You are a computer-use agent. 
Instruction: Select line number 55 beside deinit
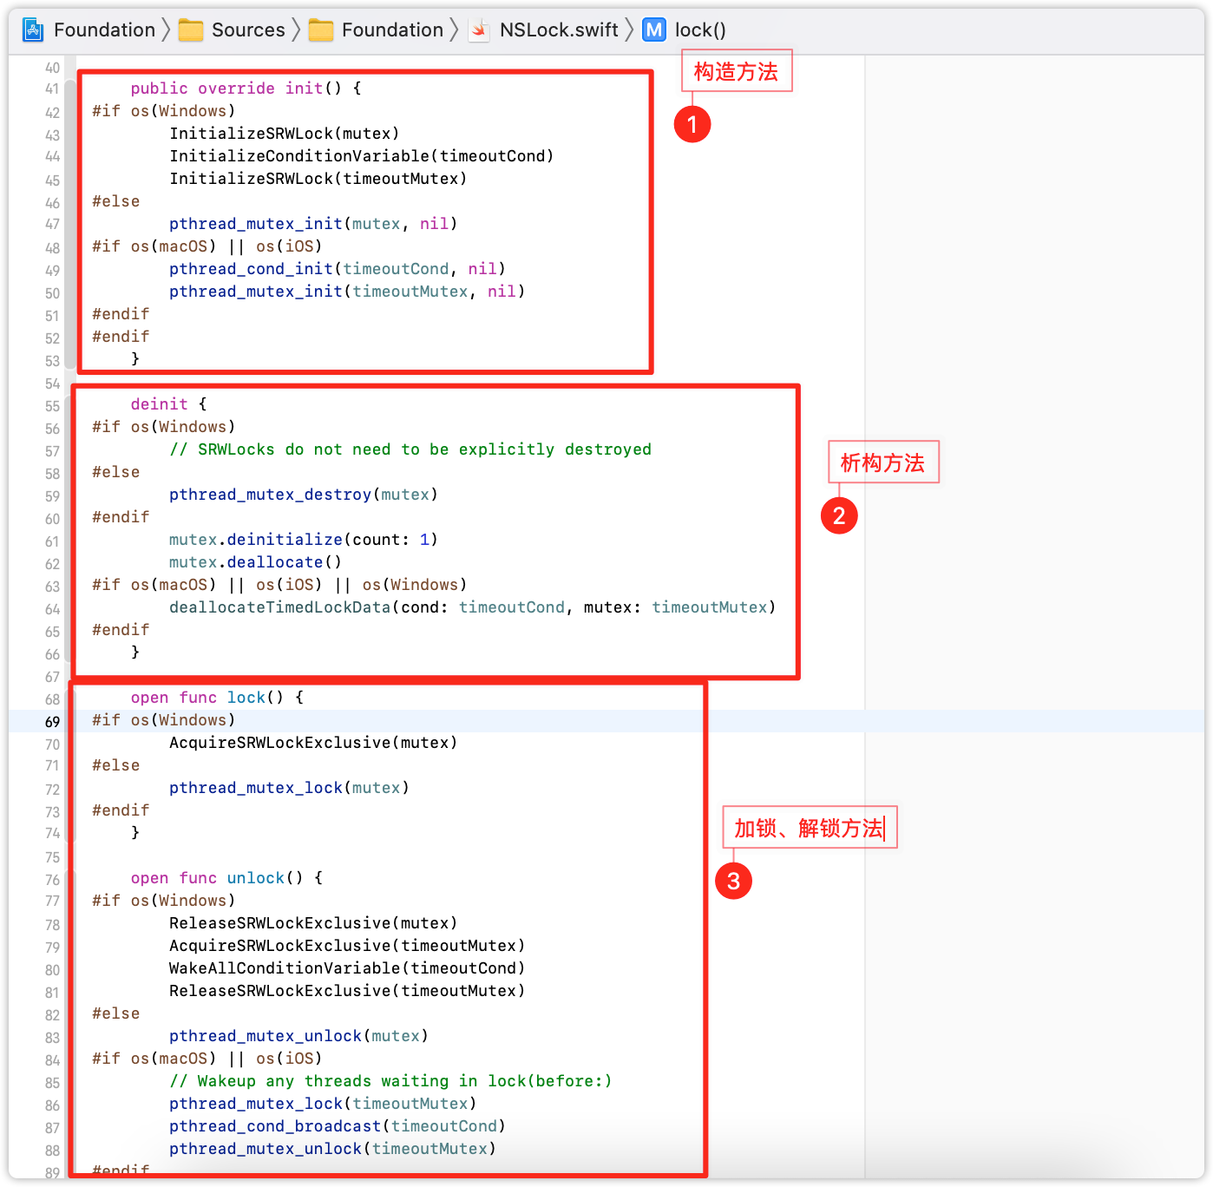click(52, 406)
